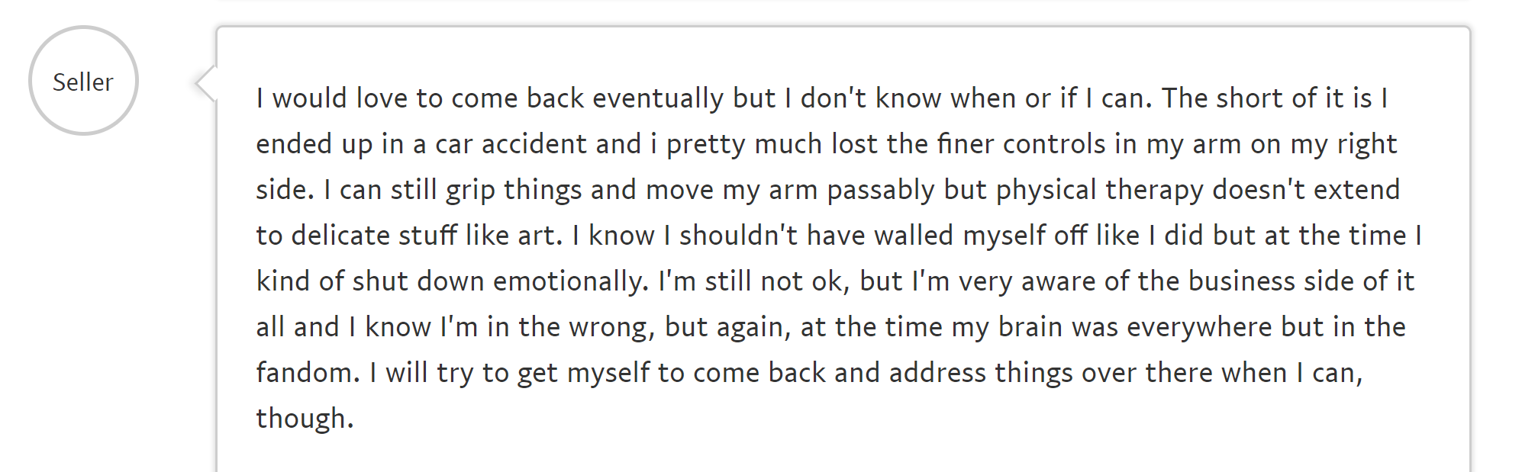Click the phrase 'car accident' in message
Viewport: 1522px width, 472px height.
[537, 144]
